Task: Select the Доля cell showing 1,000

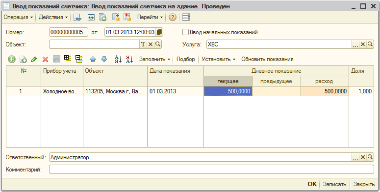Action: 361,91
